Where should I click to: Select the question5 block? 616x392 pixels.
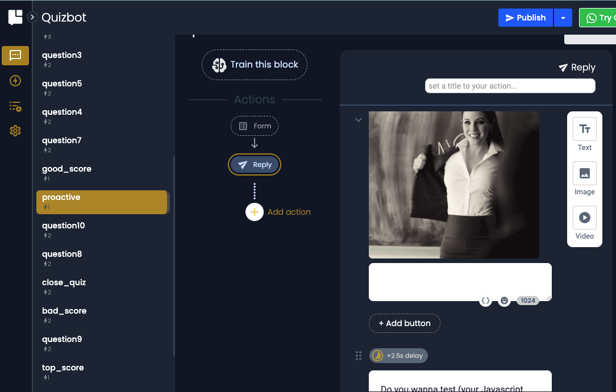[102, 88]
